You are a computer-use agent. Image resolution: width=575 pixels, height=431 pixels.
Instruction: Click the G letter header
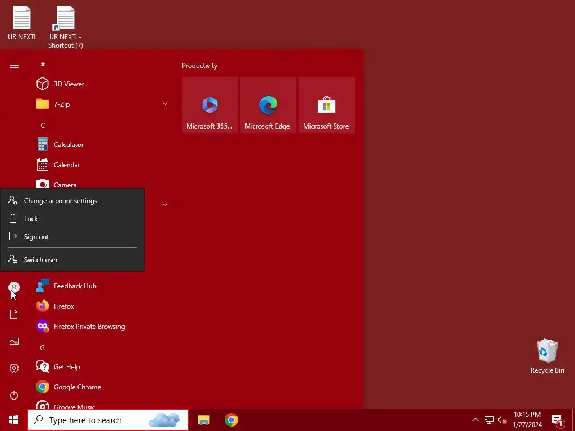[43, 347]
